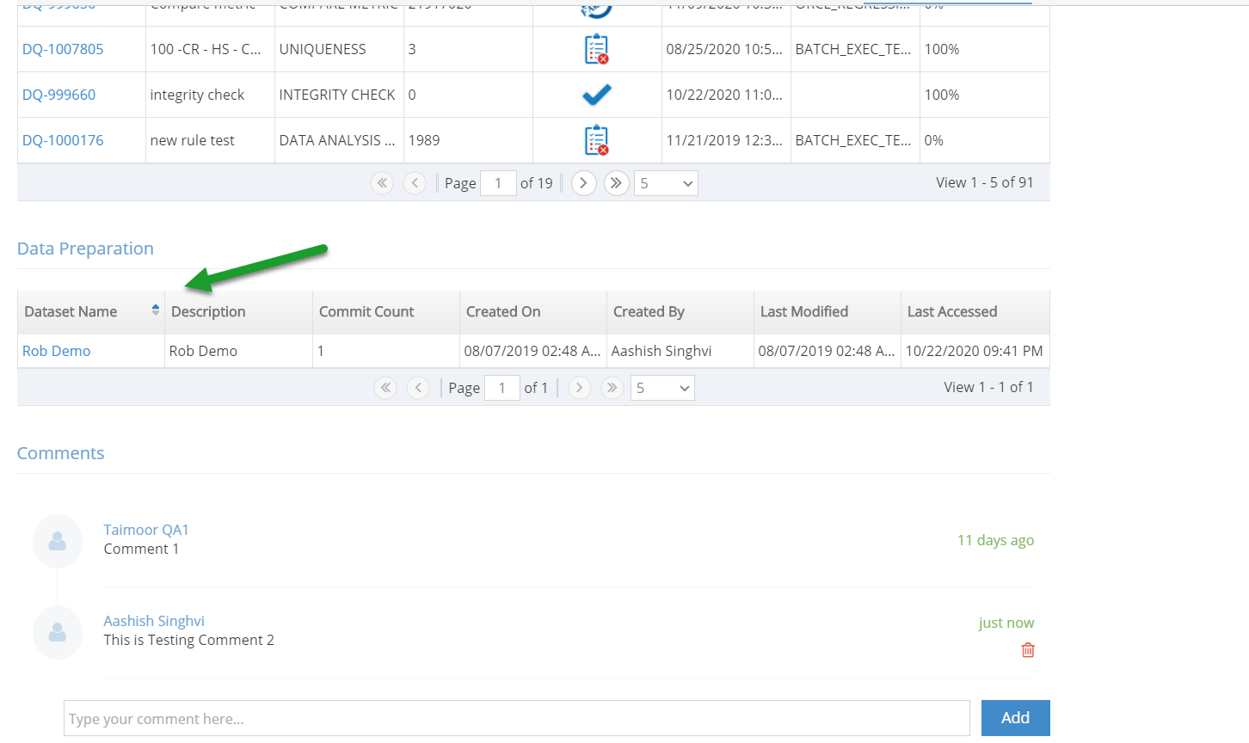Click the next page chevron of rules table
The height and width of the screenshot is (743, 1249).
pyautogui.click(x=583, y=183)
